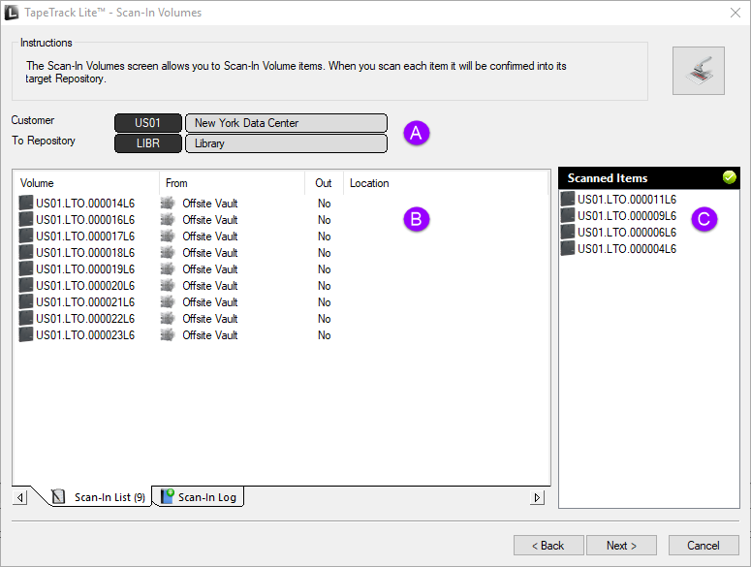Viewport: 751px width, 567px height.
Task: Sort list by the Location column header
Action: pyautogui.click(x=446, y=183)
